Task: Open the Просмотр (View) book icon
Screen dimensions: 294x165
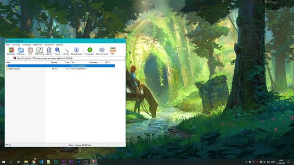Action: tap(40, 51)
